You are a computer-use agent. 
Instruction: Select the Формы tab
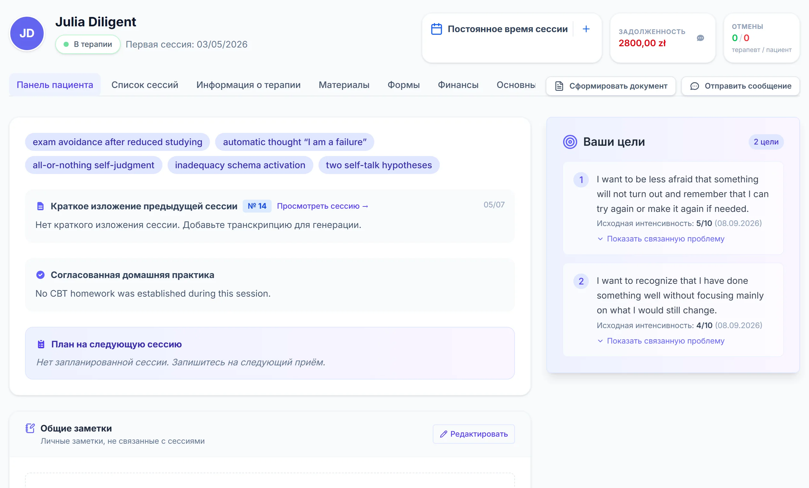[404, 85]
